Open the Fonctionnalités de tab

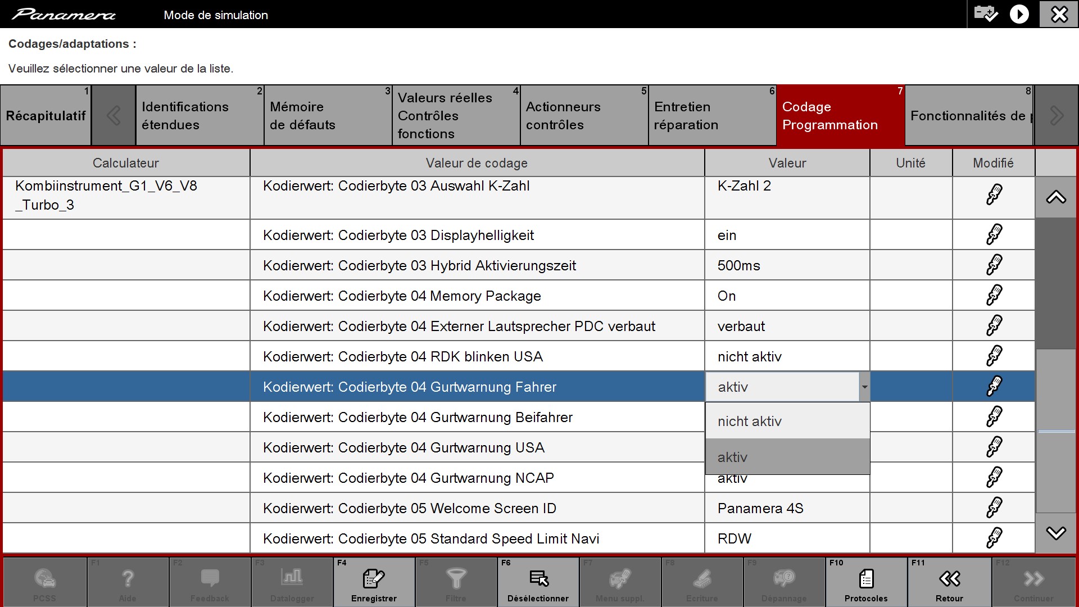point(969,116)
